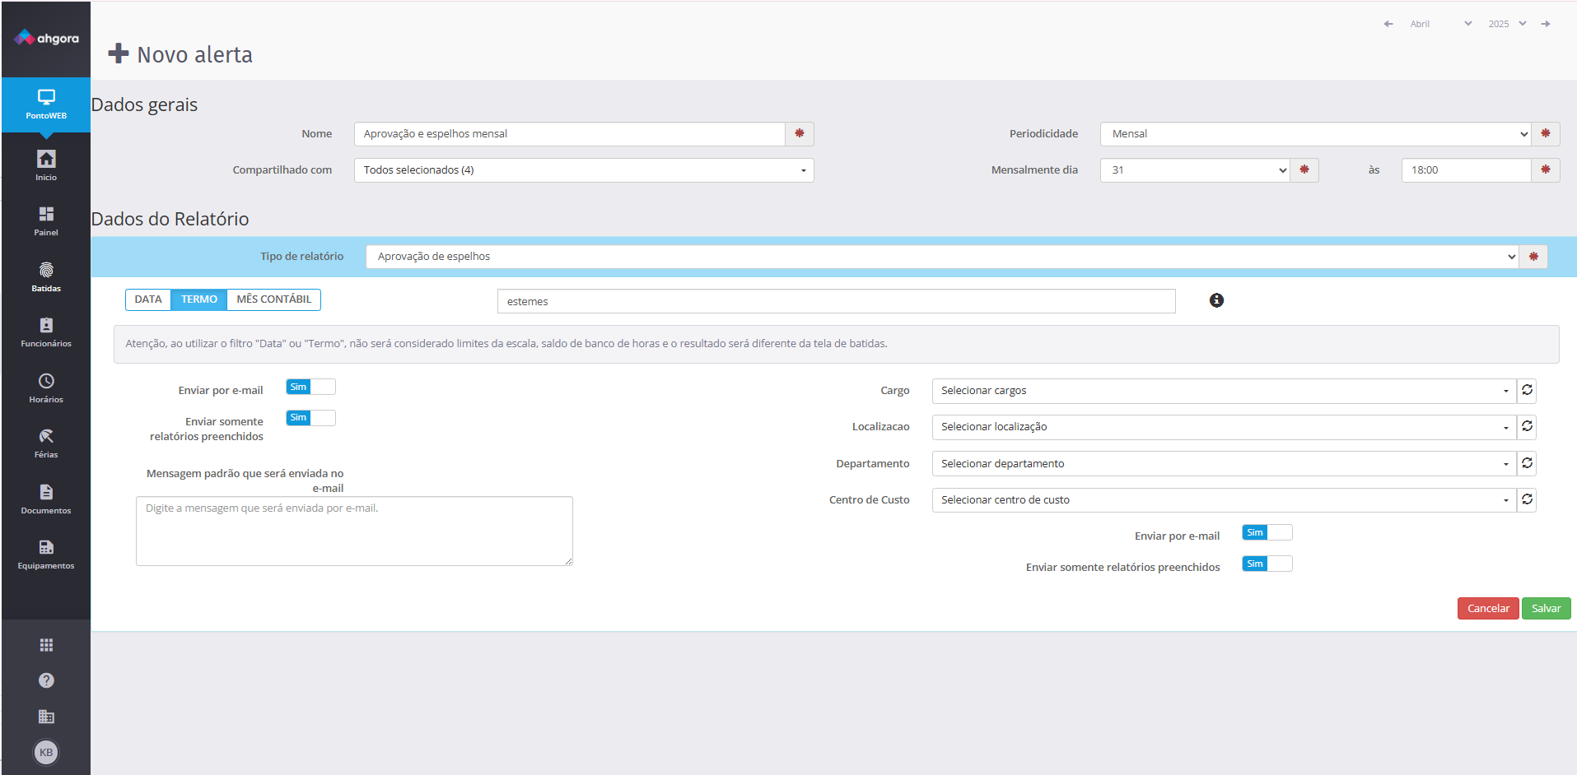Image resolution: width=1577 pixels, height=775 pixels.
Task: Click the termo field containing estemes
Action: 836,301
